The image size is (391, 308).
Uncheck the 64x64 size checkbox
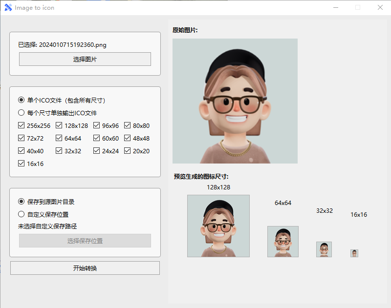(x=59, y=138)
